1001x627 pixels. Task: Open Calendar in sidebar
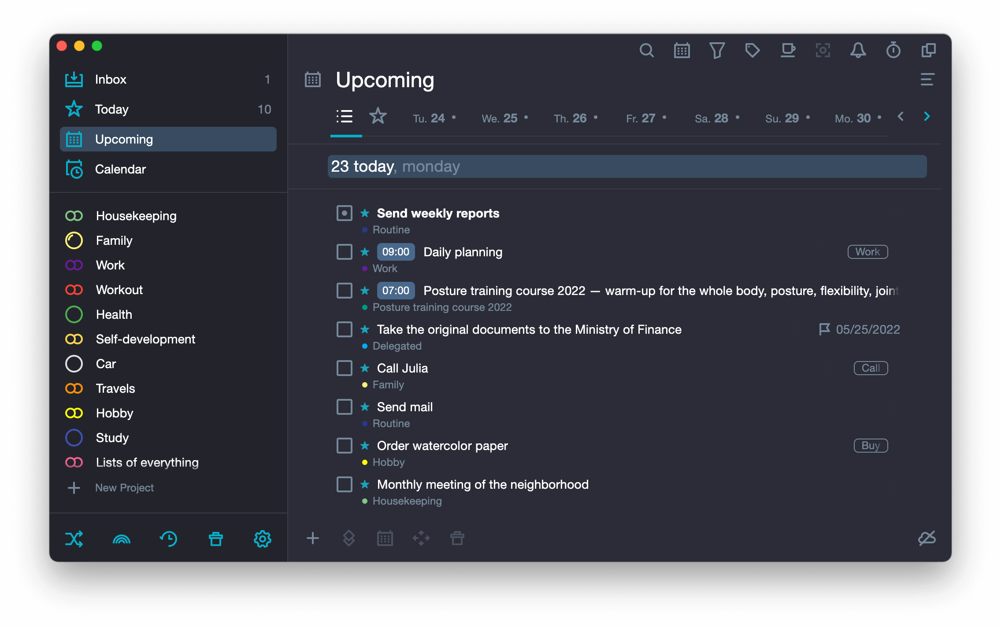[x=168, y=169]
